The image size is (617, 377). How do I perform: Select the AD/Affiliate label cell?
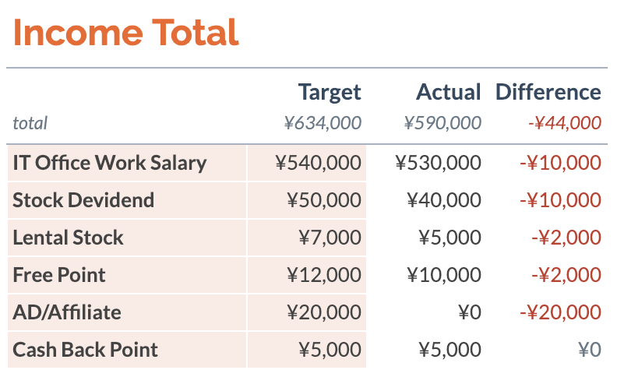click(127, 312)
